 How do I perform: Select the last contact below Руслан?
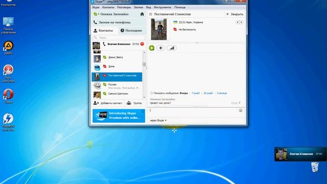117,95
